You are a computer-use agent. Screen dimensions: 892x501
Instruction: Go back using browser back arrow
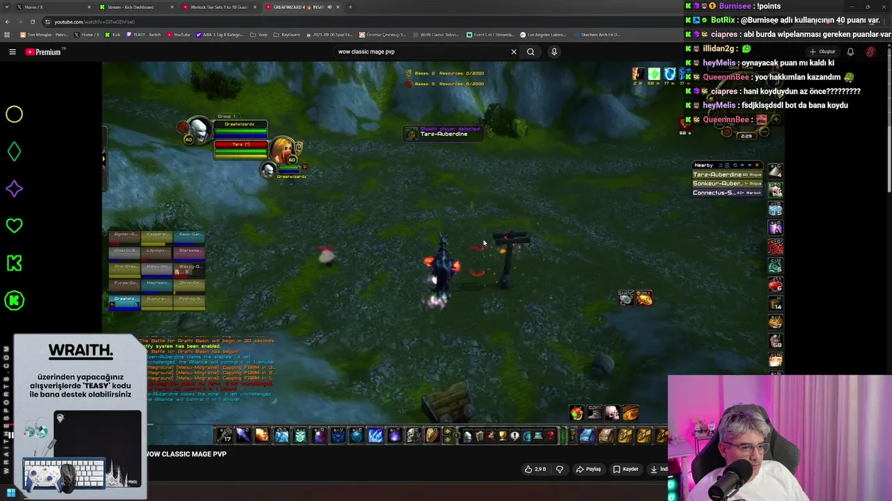point(8,22)
